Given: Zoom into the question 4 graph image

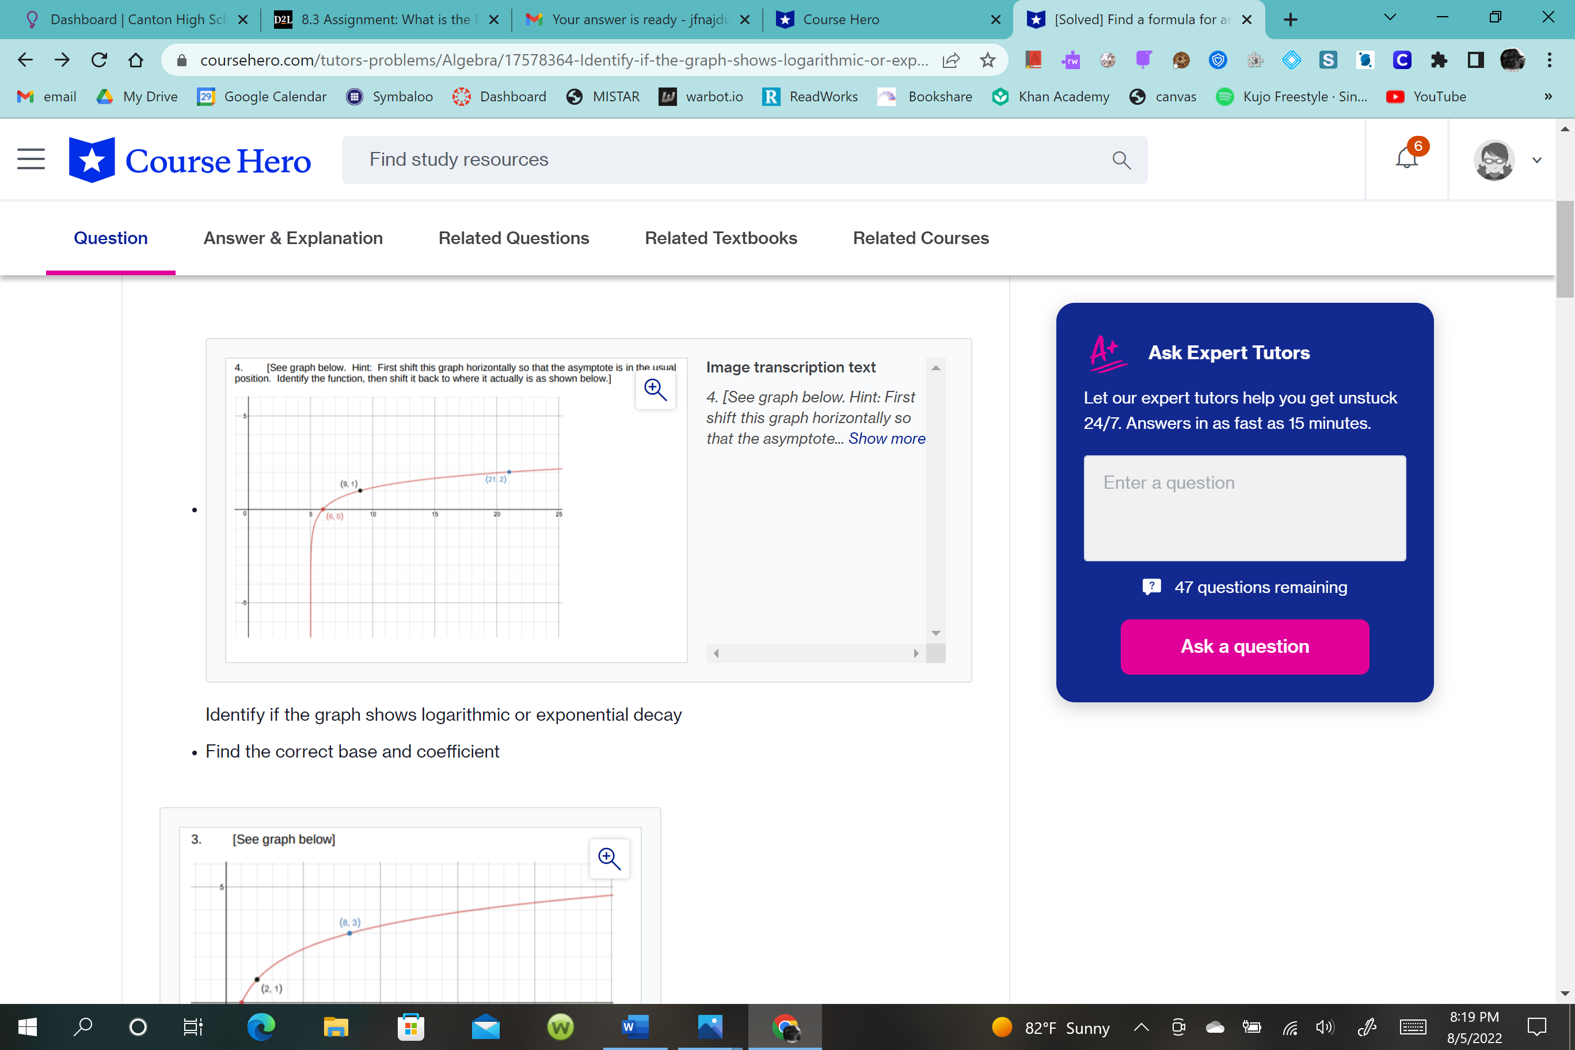Looking at the screenshot, I should 655,390.
